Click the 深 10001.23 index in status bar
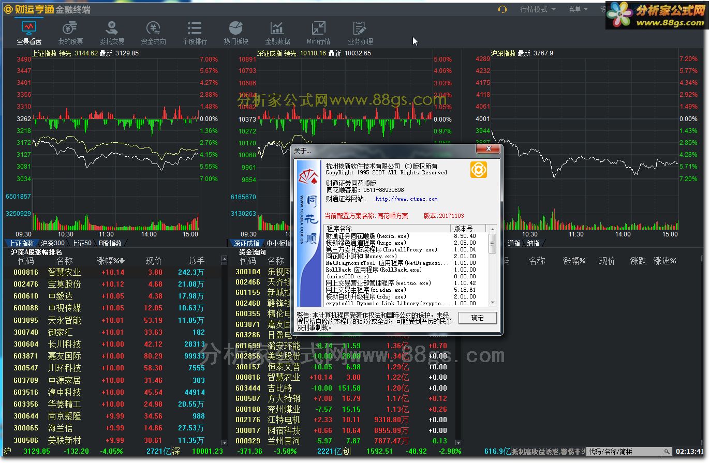Image resolution: width=710 pixels, height=463 pixels. [x=198, y=451]
